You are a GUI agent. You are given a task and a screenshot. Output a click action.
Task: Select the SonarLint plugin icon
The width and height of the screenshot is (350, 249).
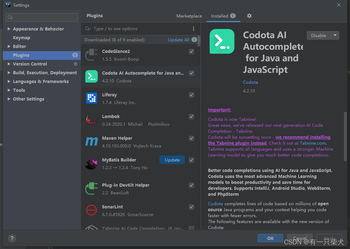click(92, 210)
